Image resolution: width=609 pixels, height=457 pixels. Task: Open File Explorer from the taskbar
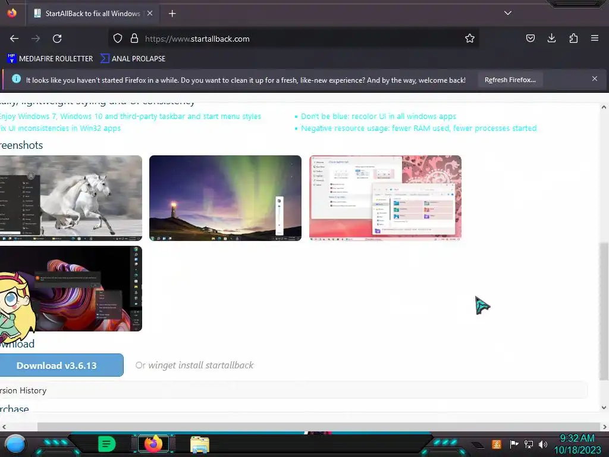[x=200, y=445]
